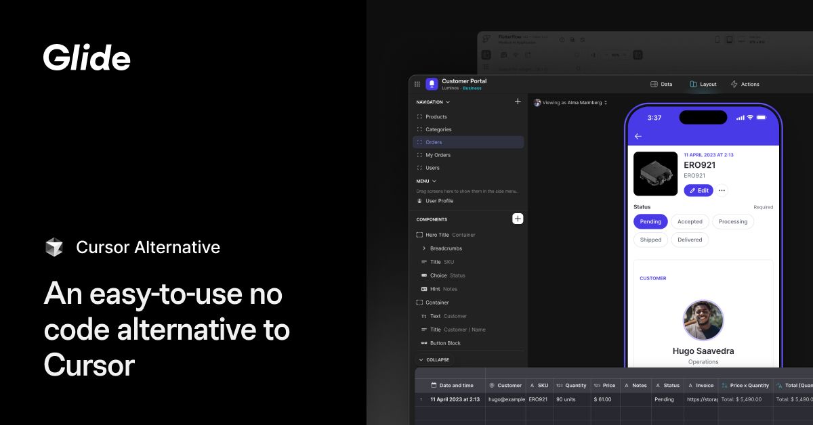The width and height of the screenshot is (813, 425).
Task: Select the Pending status chip
Action: coord(650,221)
